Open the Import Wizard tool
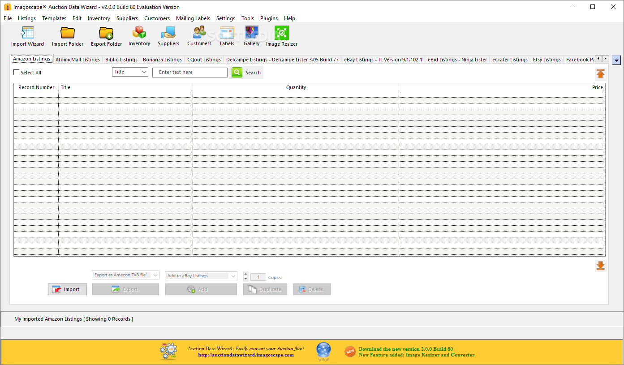Viewport: 624px width, 365px height. (27, 36)
